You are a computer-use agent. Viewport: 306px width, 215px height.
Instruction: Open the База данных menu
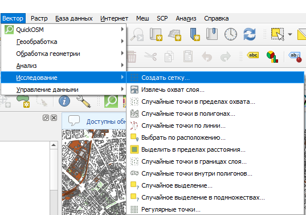(x=74, y=18)
